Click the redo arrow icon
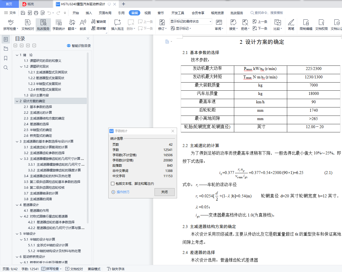The height and width of the screenshot is (272, 342). 58,13
